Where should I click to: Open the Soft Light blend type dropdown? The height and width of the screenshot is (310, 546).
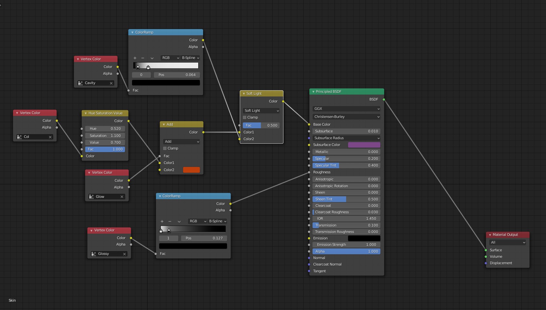tap(261, 111)
